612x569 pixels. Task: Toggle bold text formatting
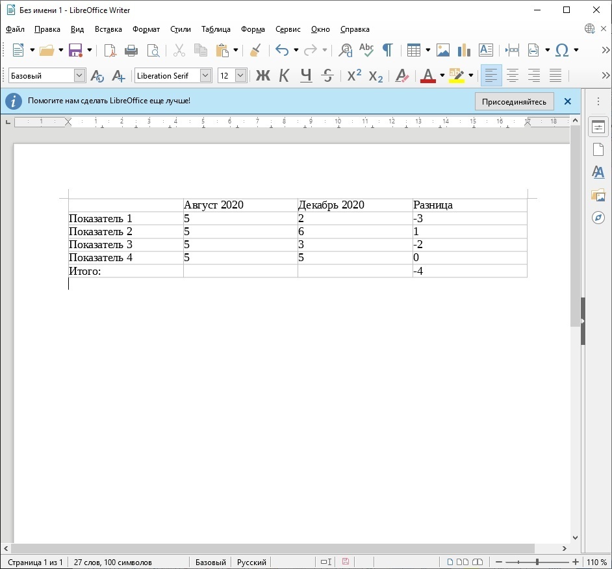(x=262, y=76)
